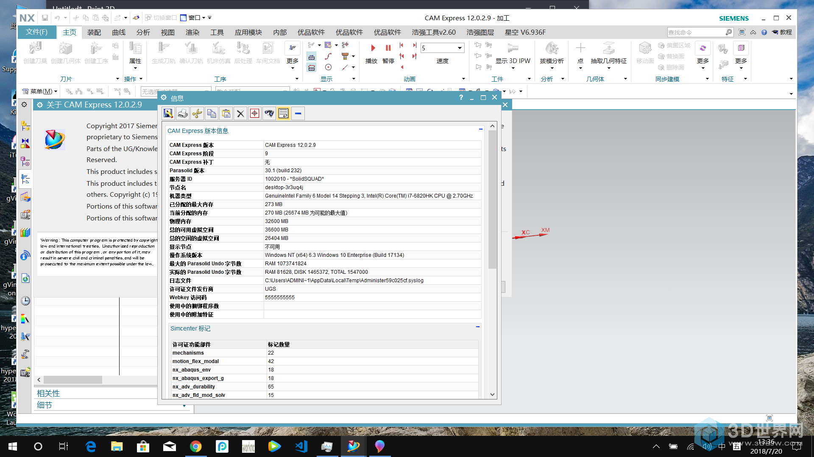Click the settings gear icon atop the resource bar
The image size is (814, 457).
pyautogui.click(x=24, y=105)
